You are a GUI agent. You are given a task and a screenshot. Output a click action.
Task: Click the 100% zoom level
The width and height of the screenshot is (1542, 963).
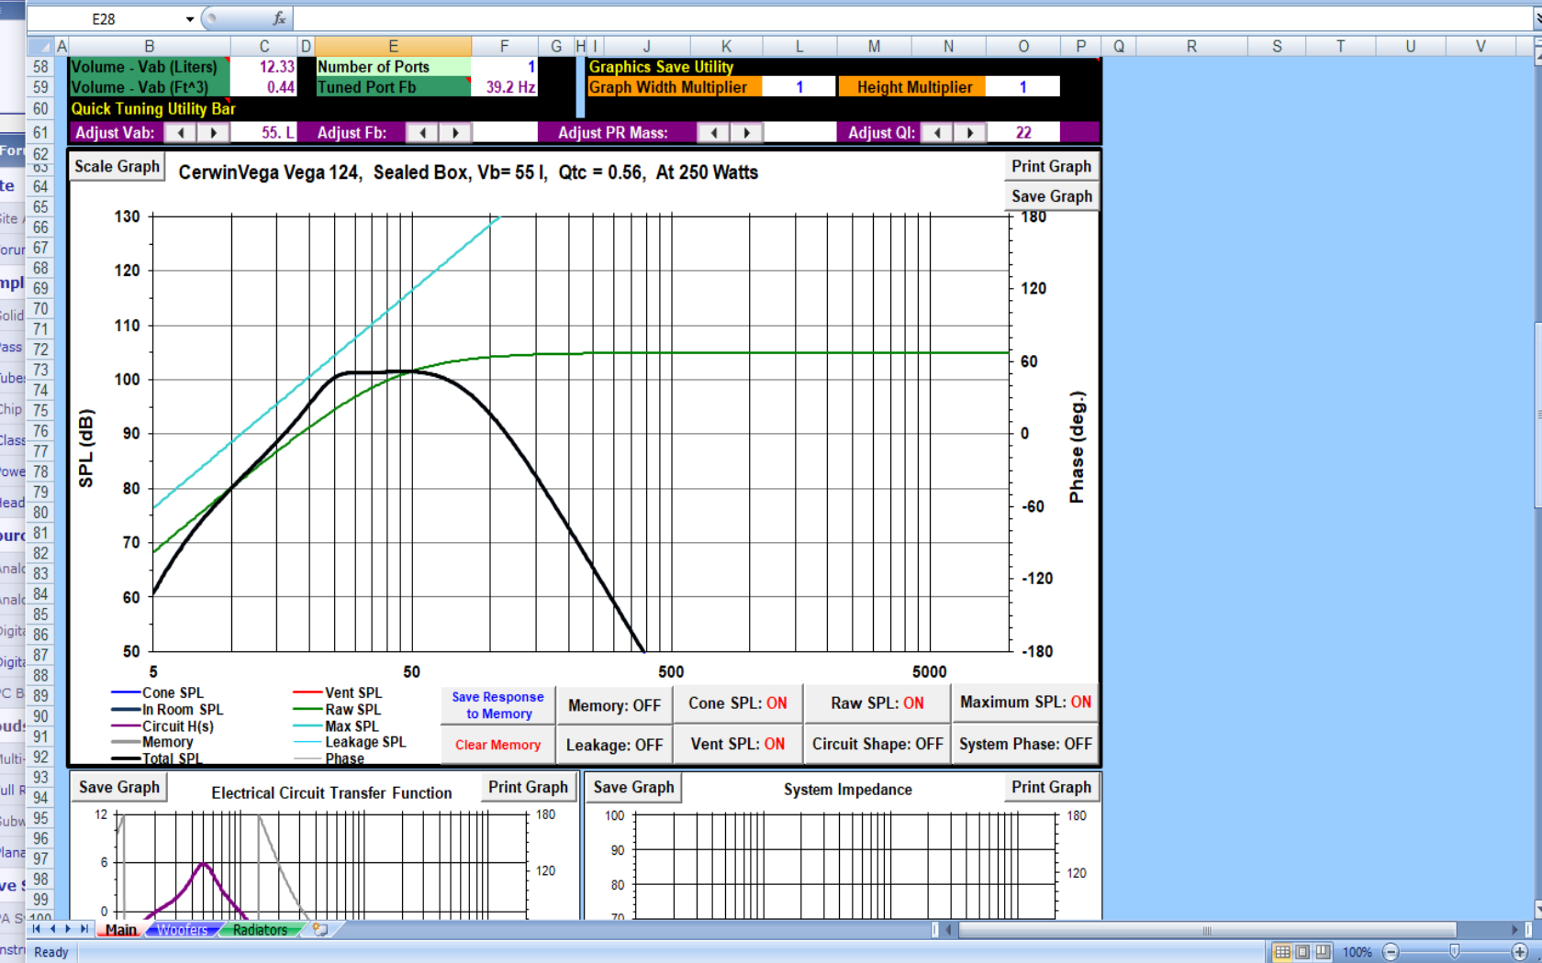click(x=1357, y=952)
